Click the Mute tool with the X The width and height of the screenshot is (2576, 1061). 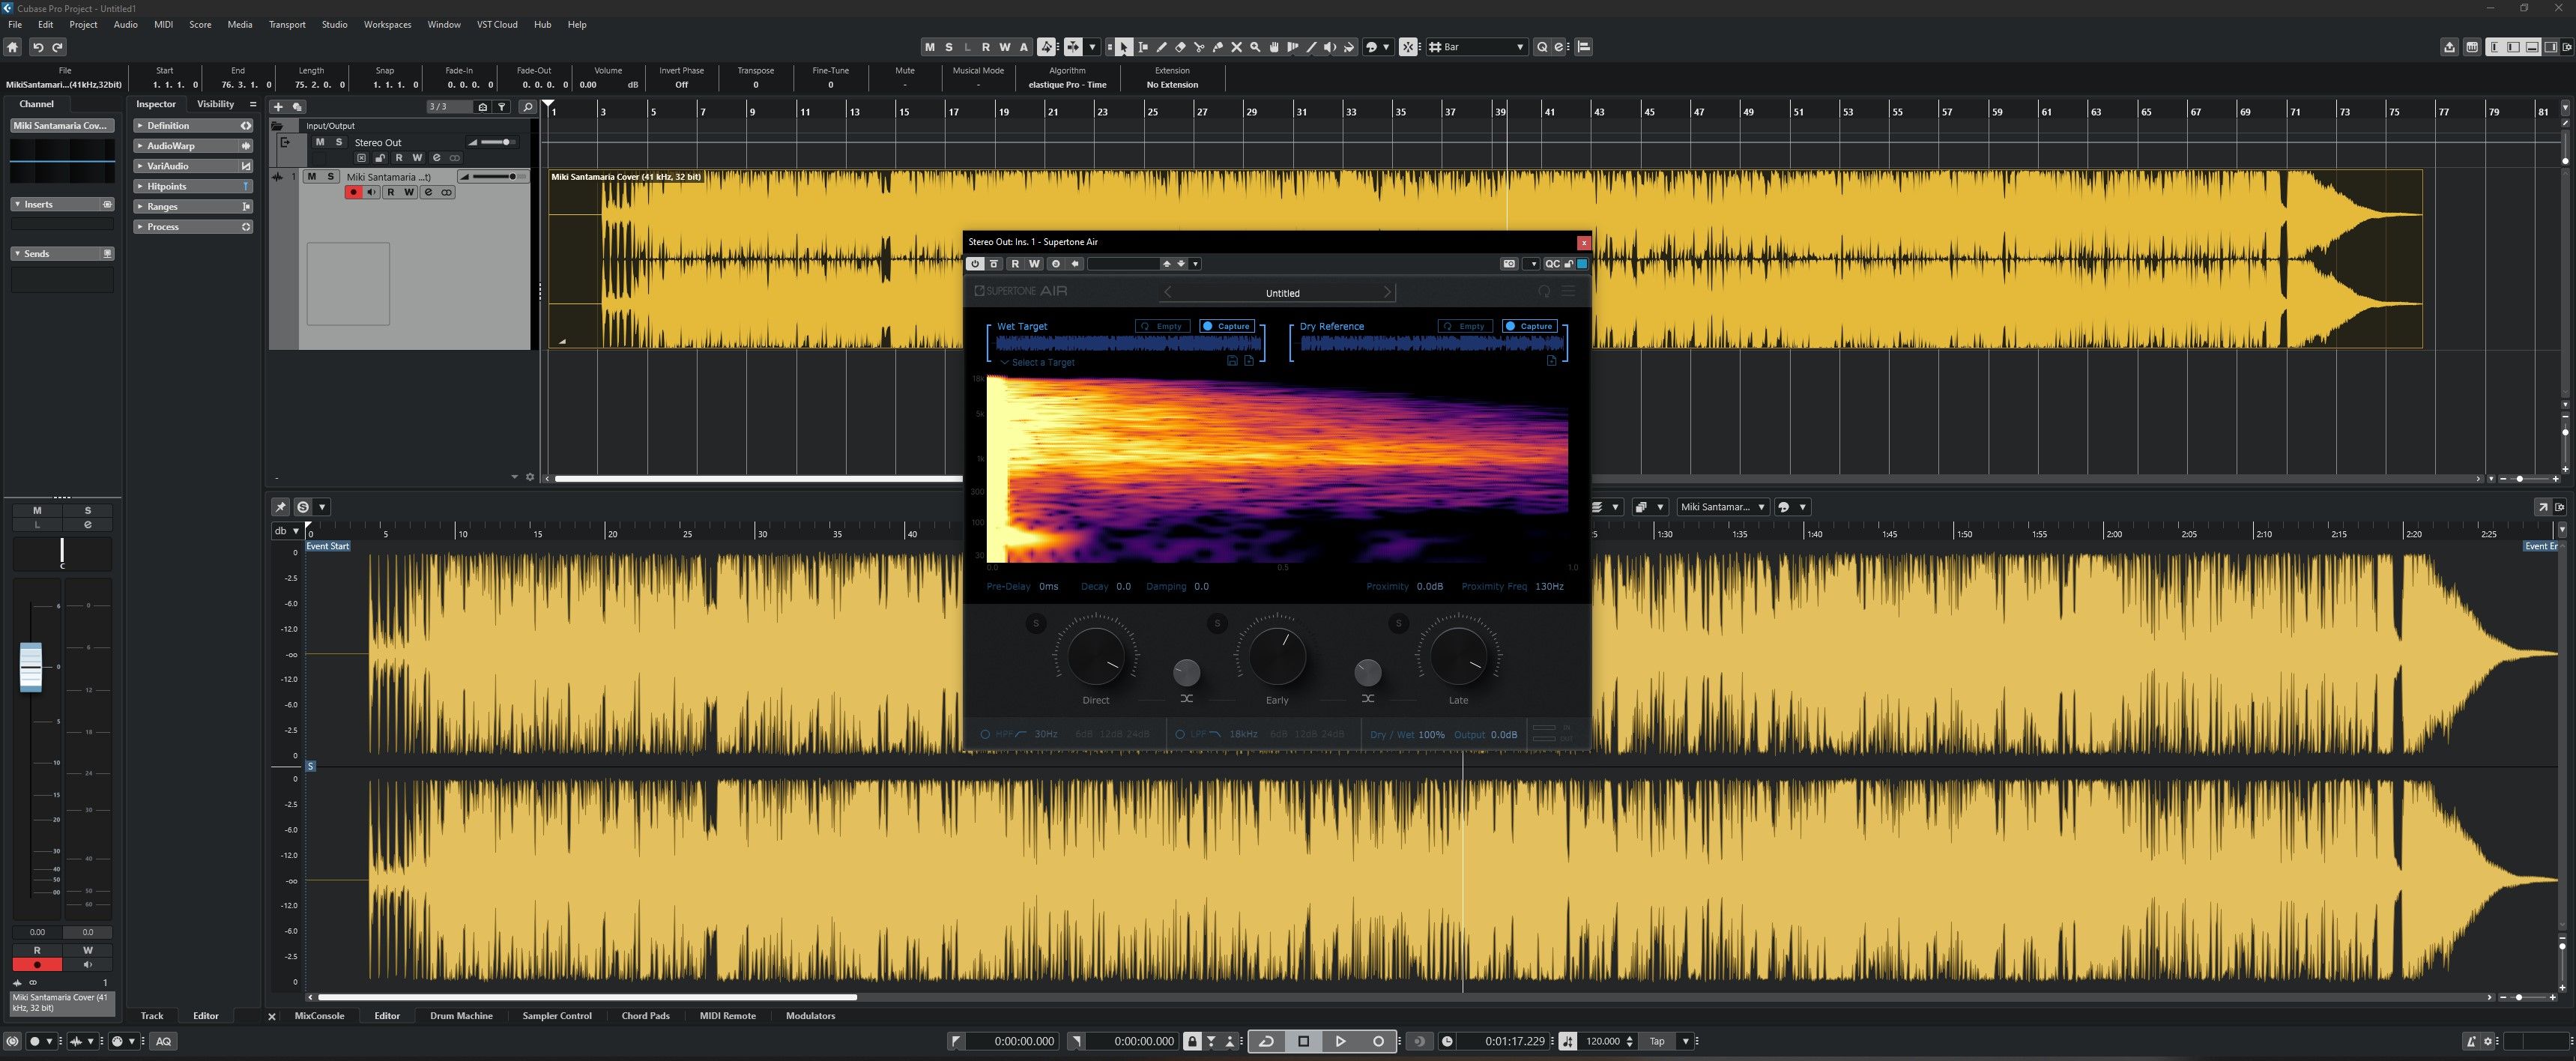click(1237, 46)
